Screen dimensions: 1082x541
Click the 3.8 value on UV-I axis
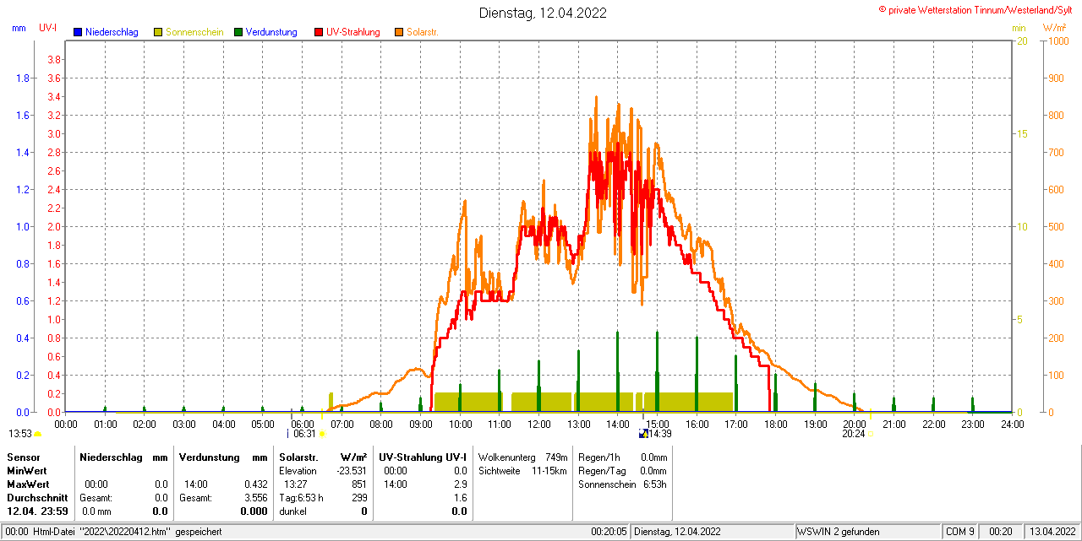pos(54,59)
